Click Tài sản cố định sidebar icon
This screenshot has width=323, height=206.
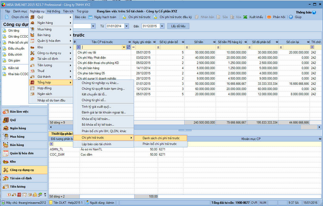tap(6, 178)
